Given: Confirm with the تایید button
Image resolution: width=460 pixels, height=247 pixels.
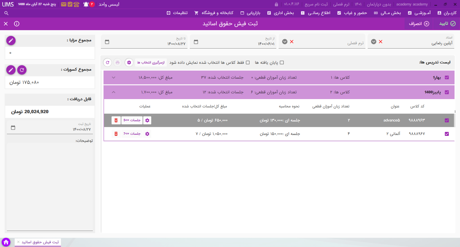Looking at the screenshot, I should point(447,24).
